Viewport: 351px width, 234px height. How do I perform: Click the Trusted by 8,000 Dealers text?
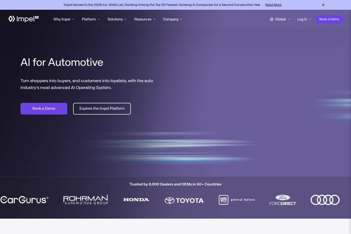(x=175, y=184)
